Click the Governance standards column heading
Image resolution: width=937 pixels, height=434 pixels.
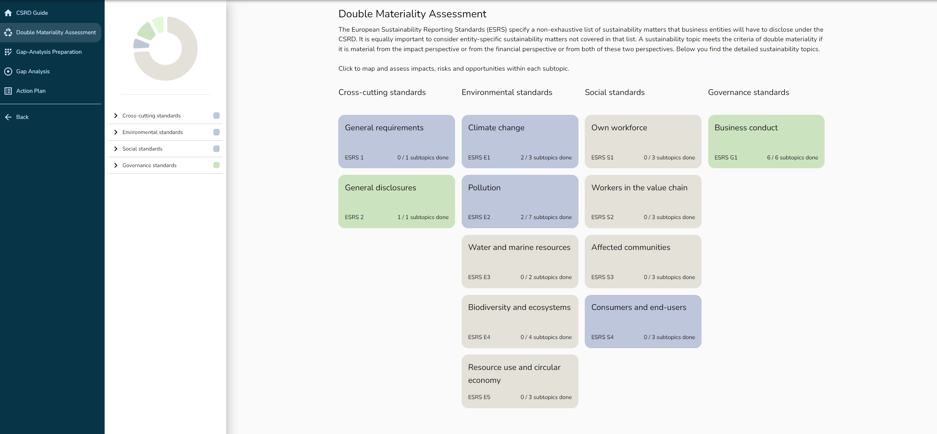[x=749, y=92]
